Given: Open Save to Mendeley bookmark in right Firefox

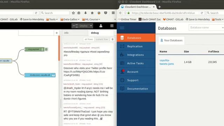Looking at the screenshot, I should 197,19.
